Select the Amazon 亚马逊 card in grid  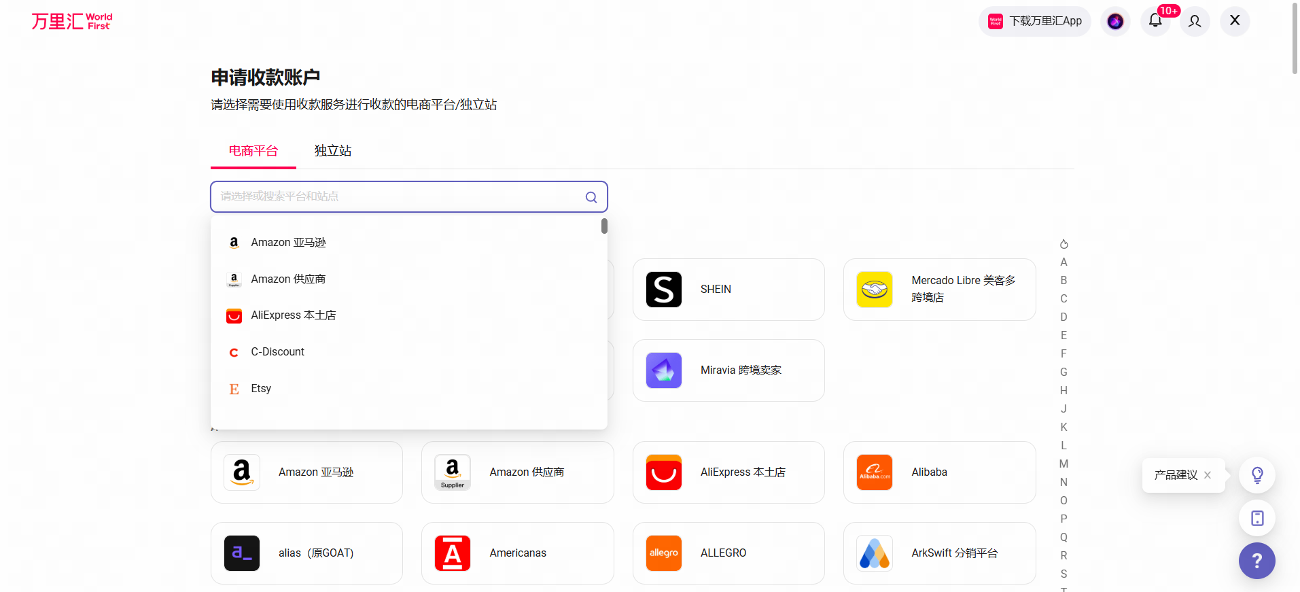(x=306, y=472)
